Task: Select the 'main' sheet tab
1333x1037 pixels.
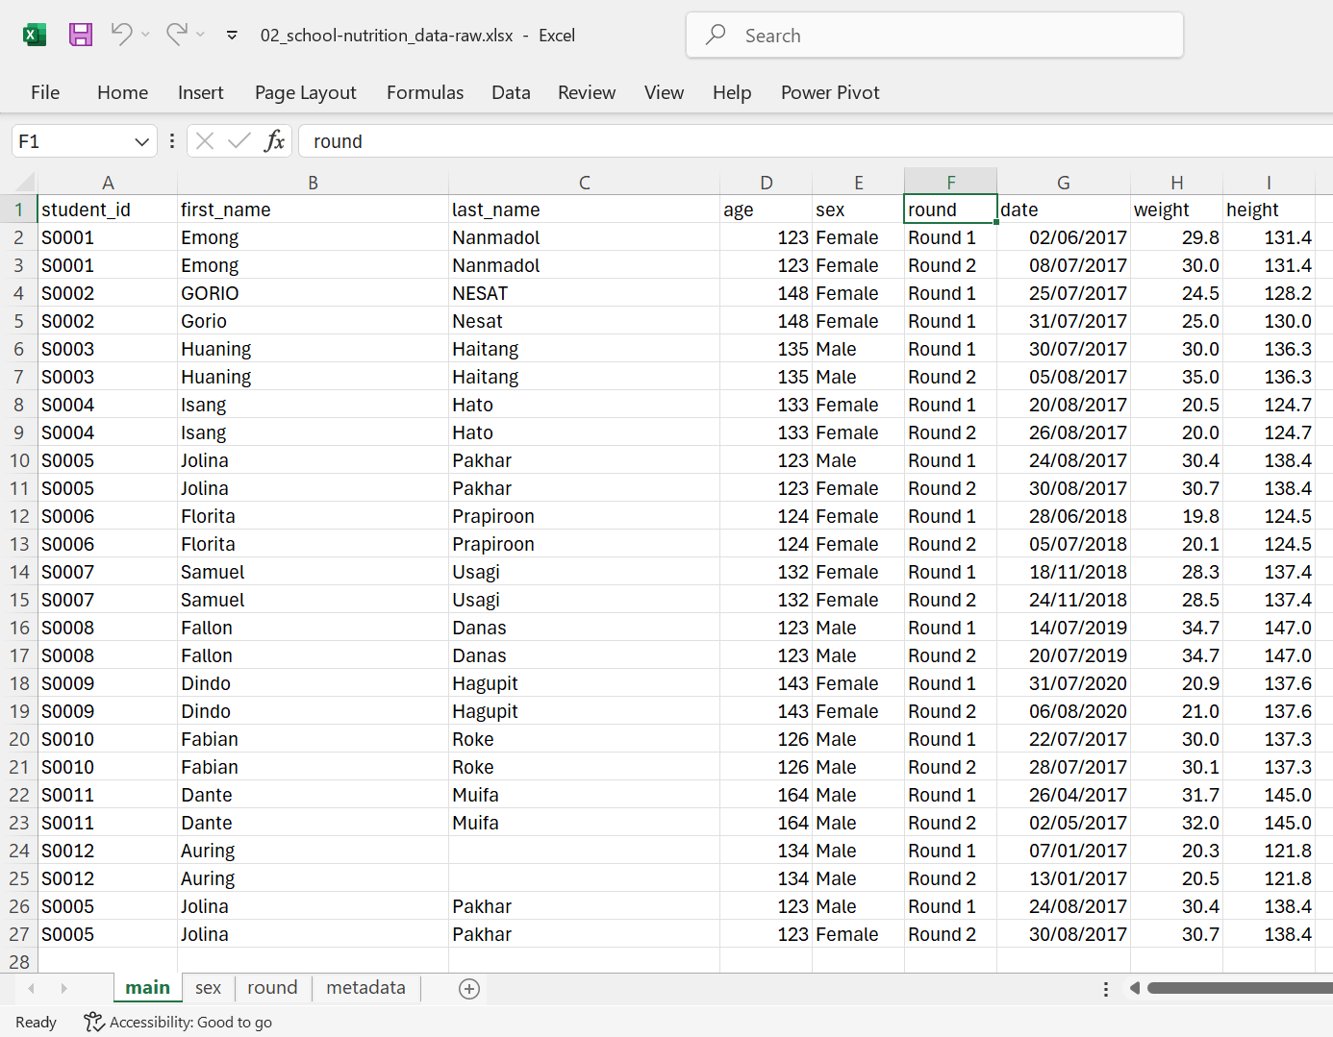Action: (147, 987)
